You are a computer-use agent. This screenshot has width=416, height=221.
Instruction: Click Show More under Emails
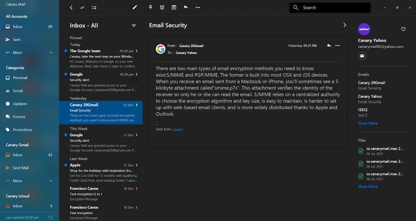(x=368, y=123)
